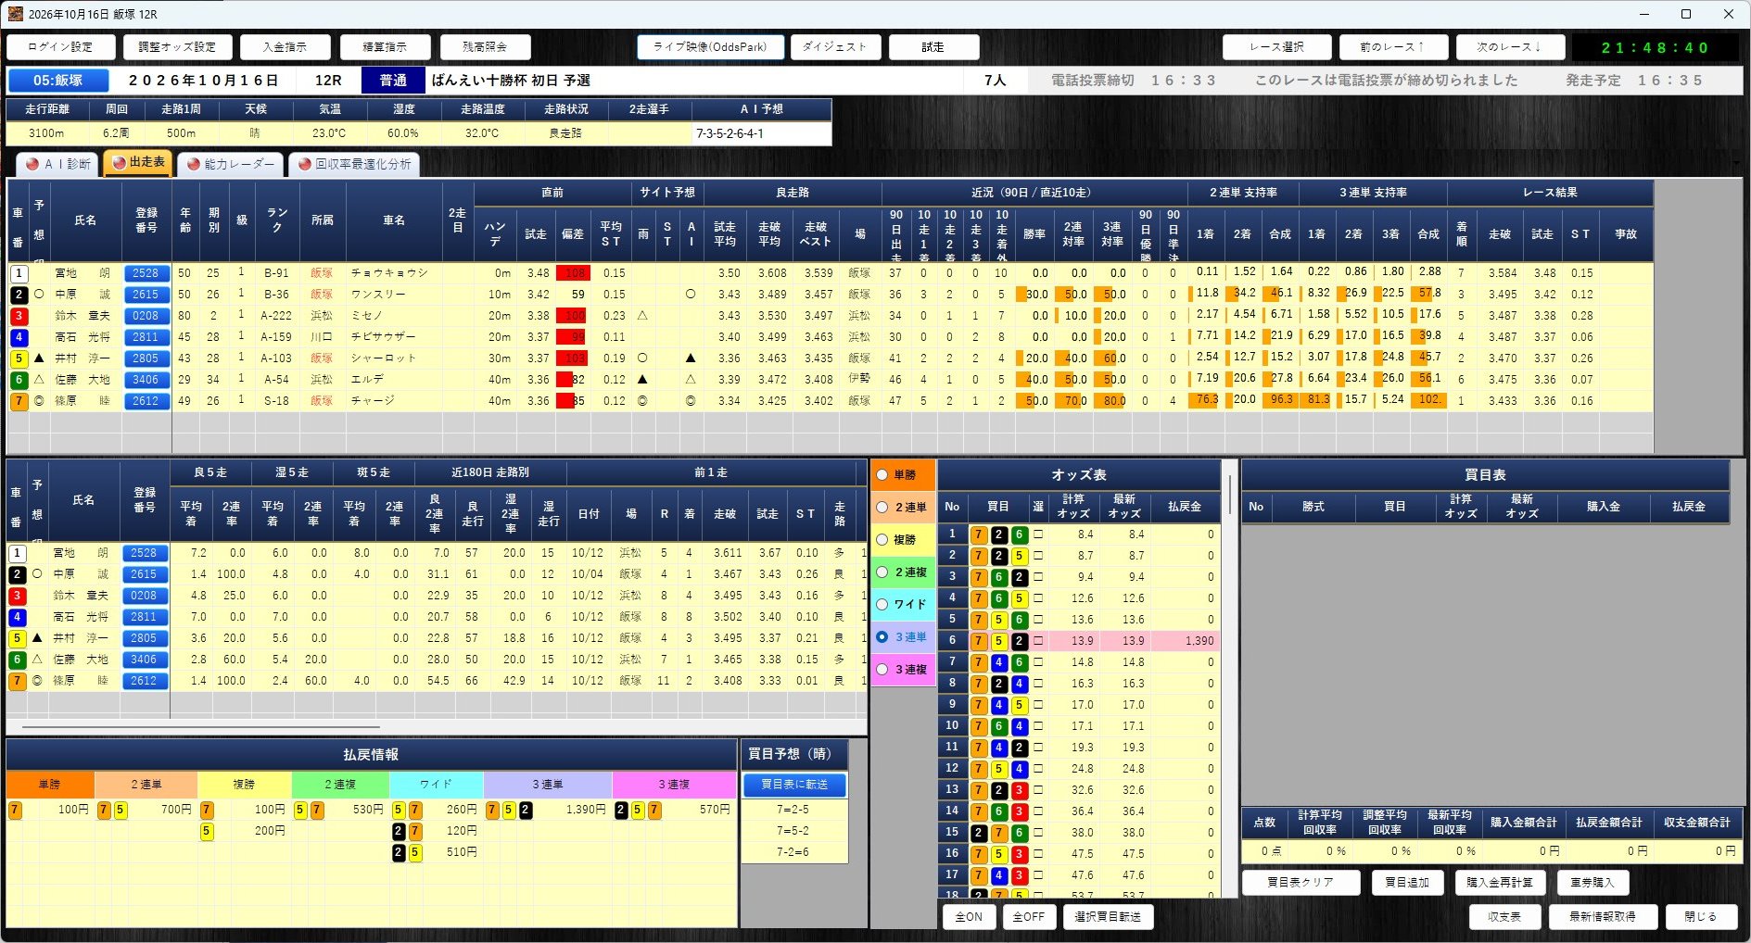This screenshot has width=1751, height=943.
Task: Open the 収支表
Action: (x=1504, y=917)
